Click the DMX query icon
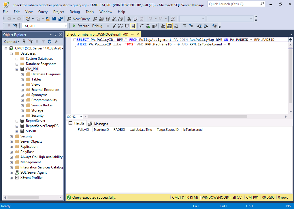Screen dimensions: 294x209 coord(108,19)
